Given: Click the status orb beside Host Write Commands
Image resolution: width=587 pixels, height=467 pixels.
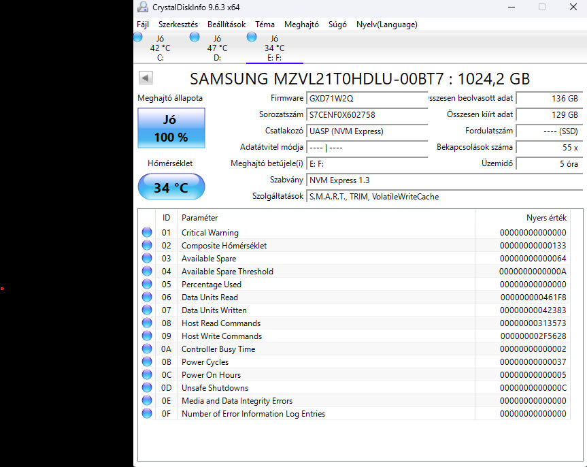Looking at the screenshot, I should [x=147, y=336].
